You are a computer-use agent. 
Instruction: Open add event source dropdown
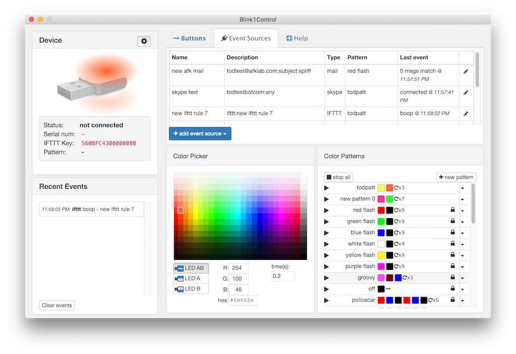click(200, 133)
